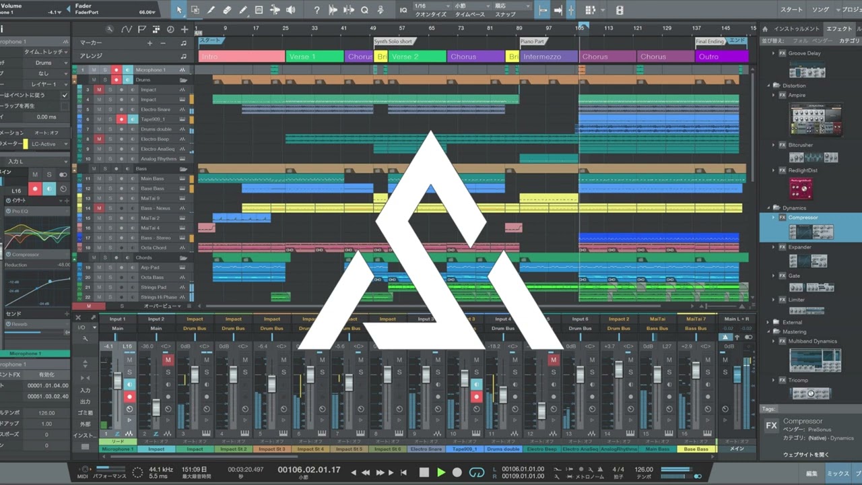Click the Record transport button
Viewport: 862px width, 485px height.
(457, 472)
